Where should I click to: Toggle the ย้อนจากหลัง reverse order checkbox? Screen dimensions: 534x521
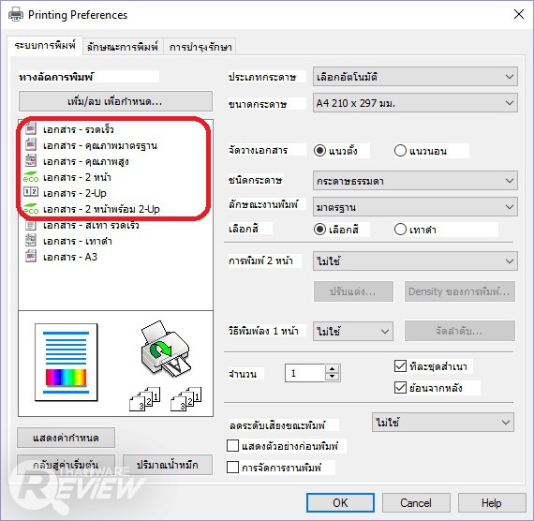400,387
